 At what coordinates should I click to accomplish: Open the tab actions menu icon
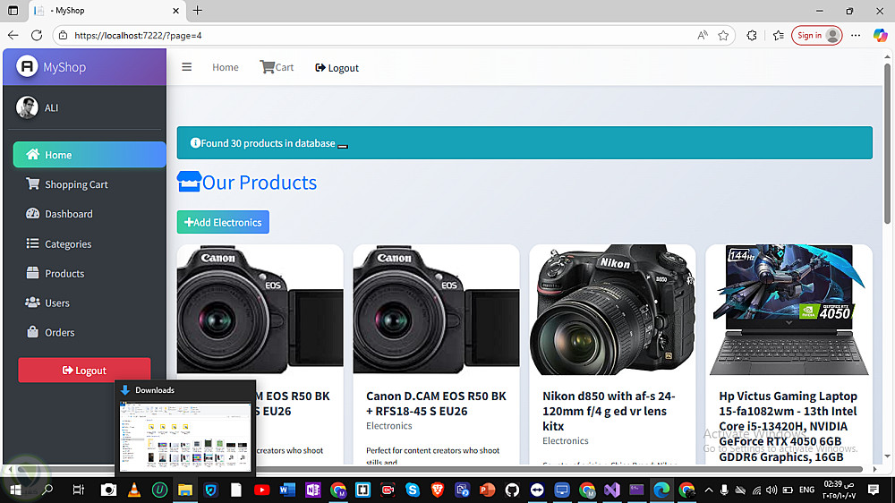pyautogui.click(x=13, y=10)
